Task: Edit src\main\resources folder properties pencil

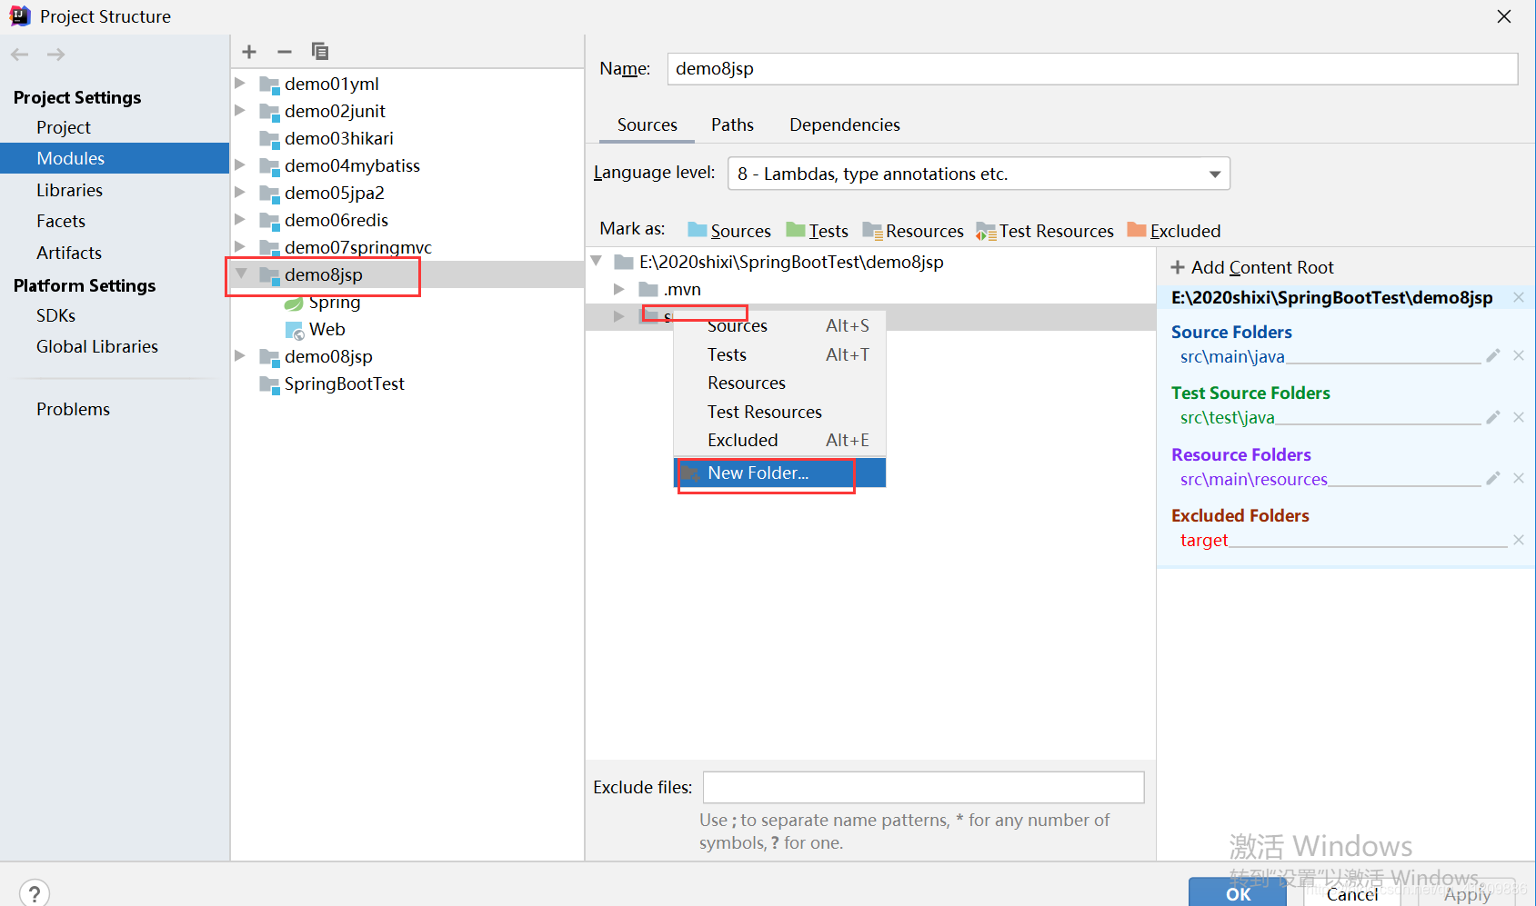Action: pyautogui.click(x=1493, y=478)
